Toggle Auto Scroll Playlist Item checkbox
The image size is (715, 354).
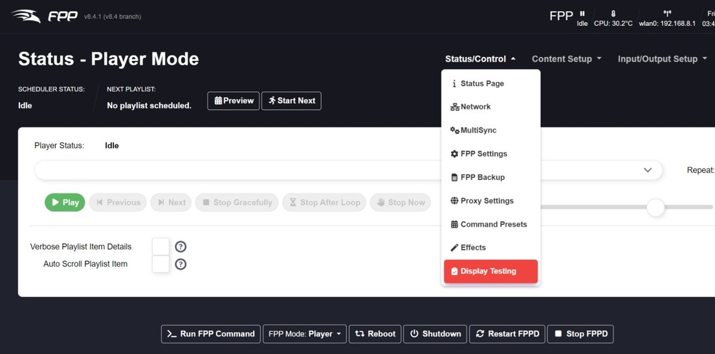[160, 264]
